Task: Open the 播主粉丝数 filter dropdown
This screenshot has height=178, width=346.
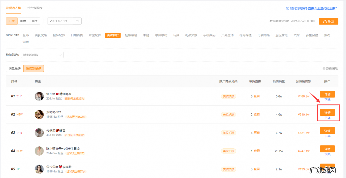Action: (42, 55)
